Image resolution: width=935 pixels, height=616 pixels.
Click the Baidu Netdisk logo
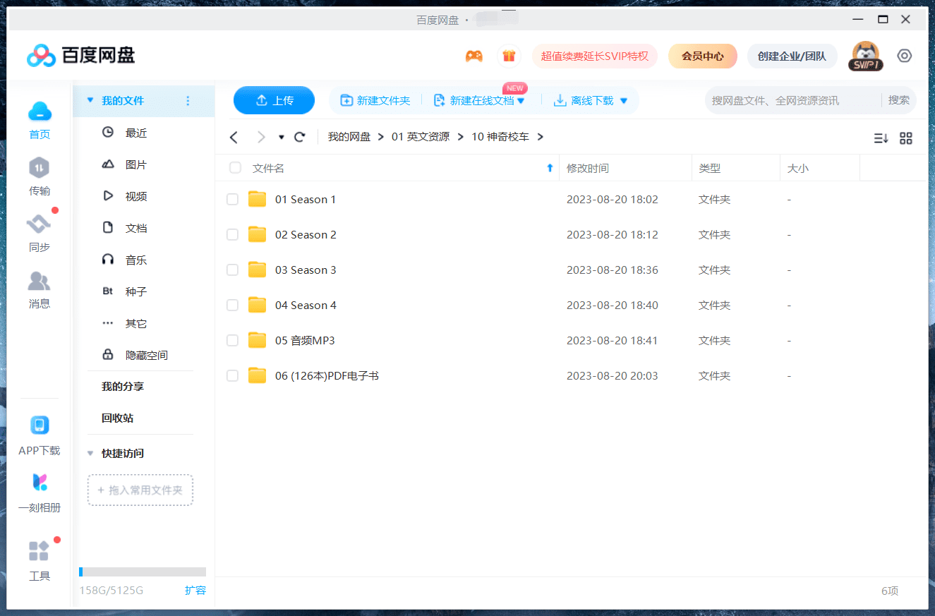click(80, 55)
